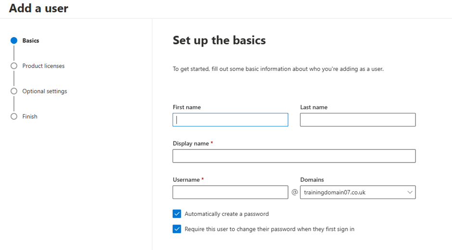Click the Username input field

coord(230,192)
